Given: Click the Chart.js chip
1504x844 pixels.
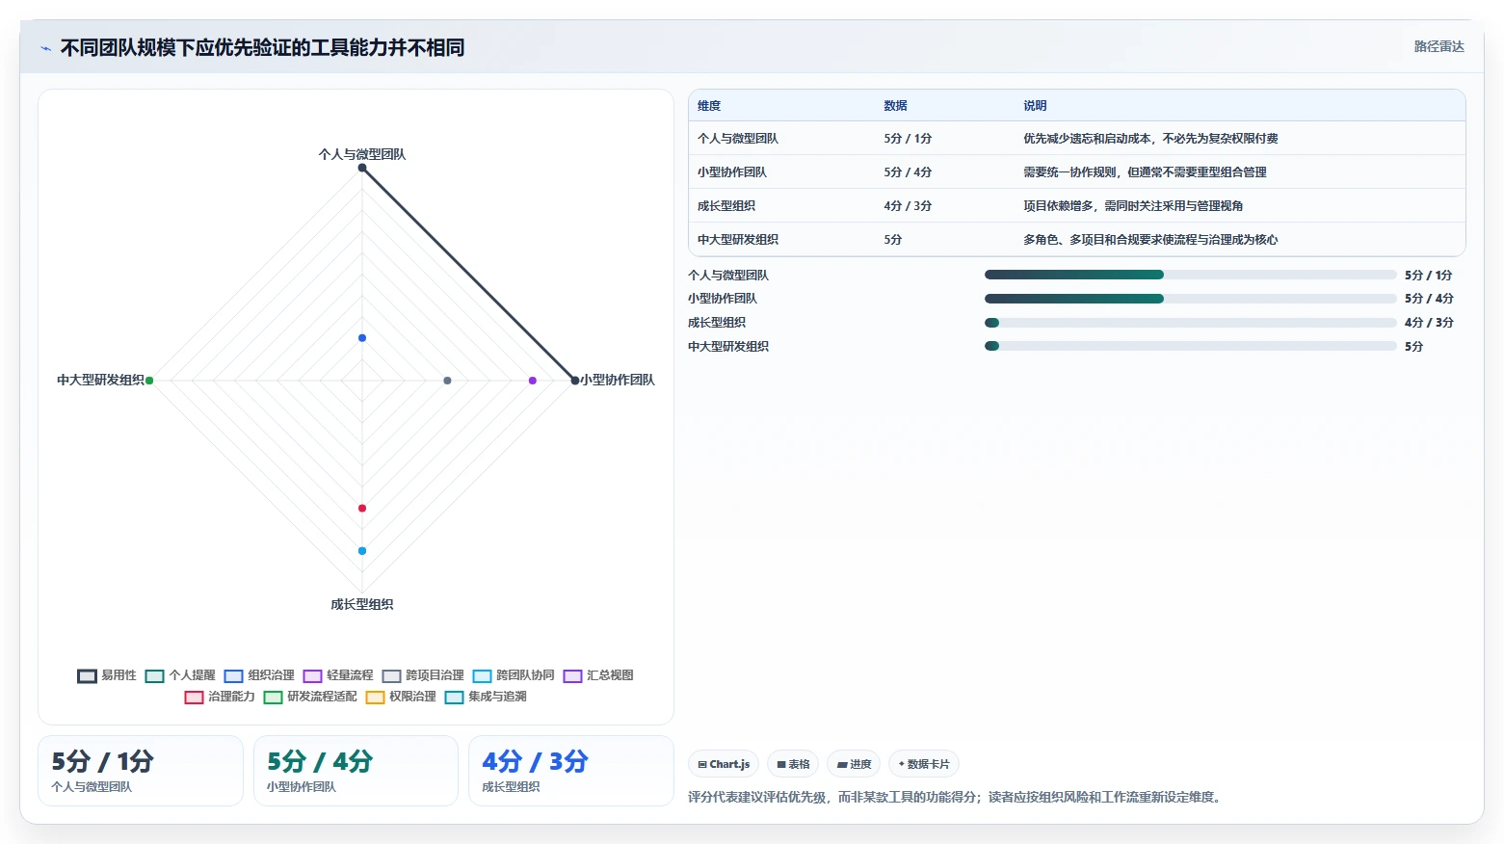Looking at the screenshot, I should point(724,764).
